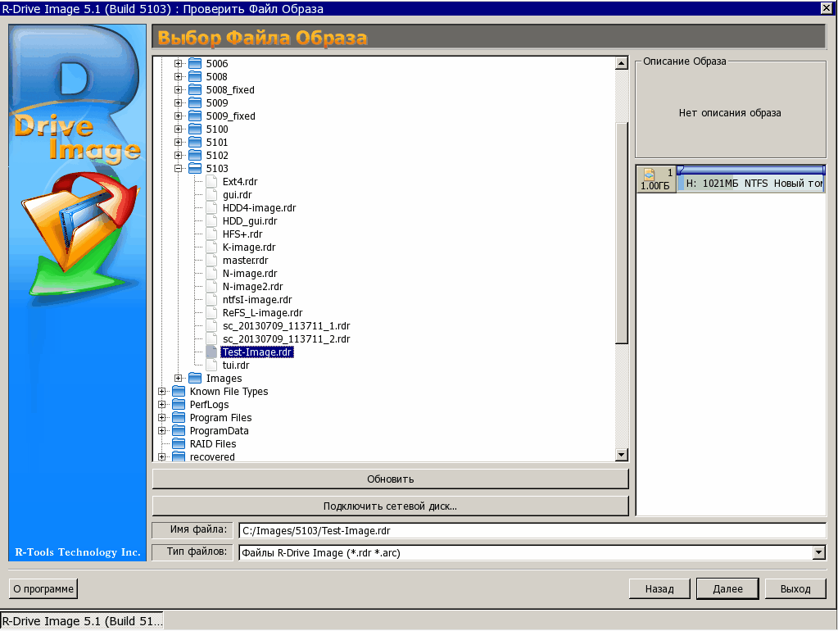
Task: Click the 5103 folder icon
Action: 195,169
